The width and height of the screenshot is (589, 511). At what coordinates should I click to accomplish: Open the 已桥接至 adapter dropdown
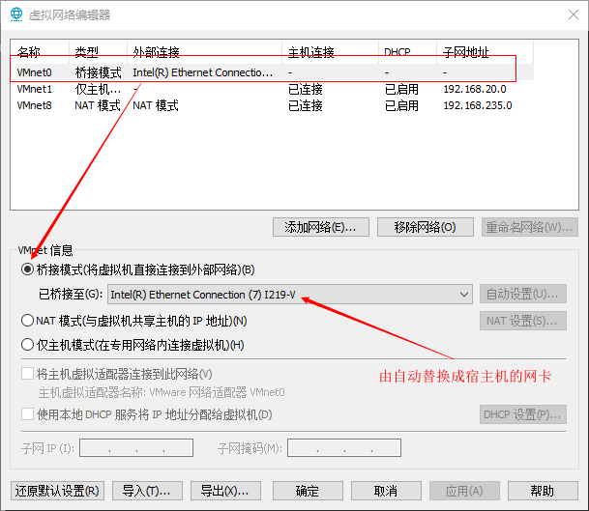pos(289,295)
